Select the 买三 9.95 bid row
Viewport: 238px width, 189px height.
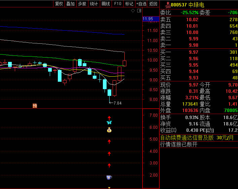pos(199,65)
